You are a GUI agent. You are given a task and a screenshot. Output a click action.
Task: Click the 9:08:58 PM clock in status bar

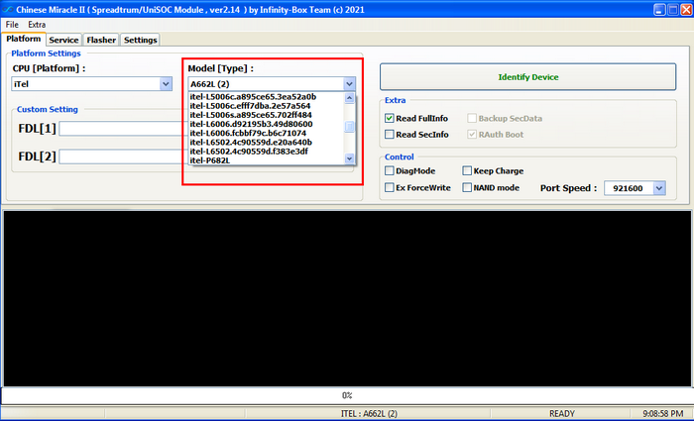tap(662, 413)
